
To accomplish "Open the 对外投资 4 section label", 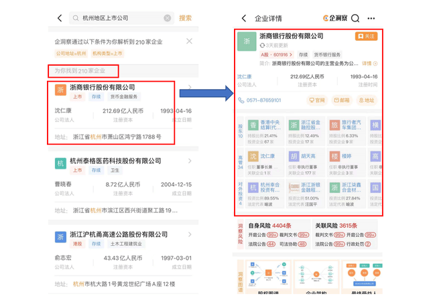I will [x=240, y=194].
